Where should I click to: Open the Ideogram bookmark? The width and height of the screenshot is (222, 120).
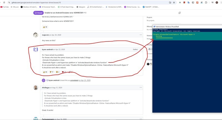pos(81,7)
